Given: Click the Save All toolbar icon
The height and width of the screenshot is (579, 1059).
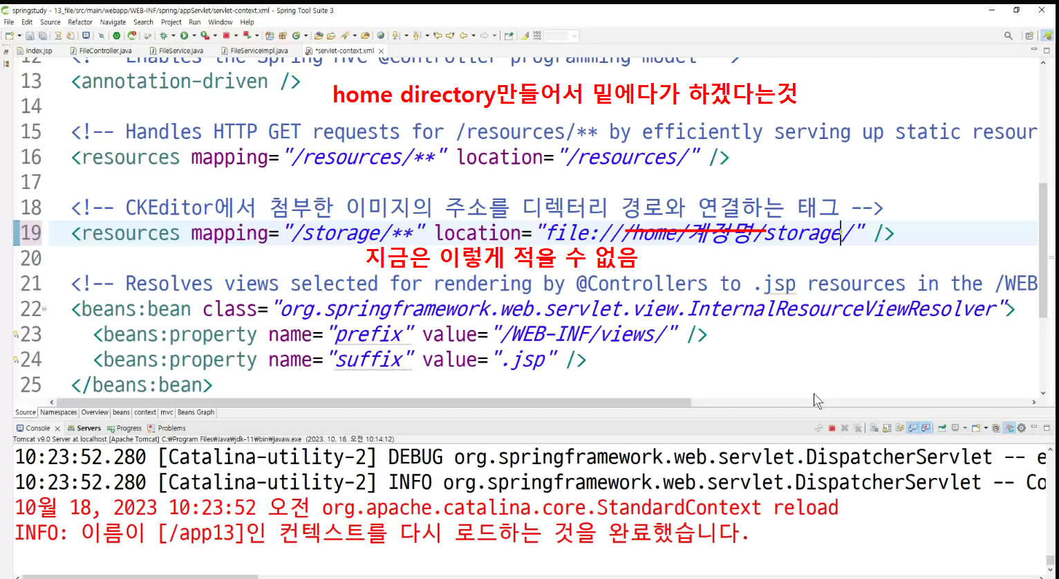Looking at the screenshot, I should tap(43, 35).
